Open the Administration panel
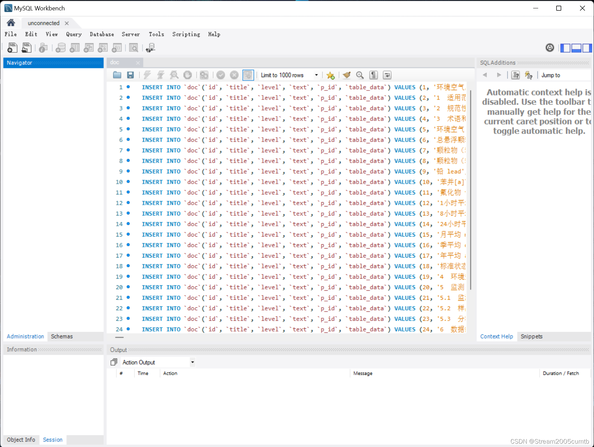This screenshot has width=594, height=447. (25, 336)
